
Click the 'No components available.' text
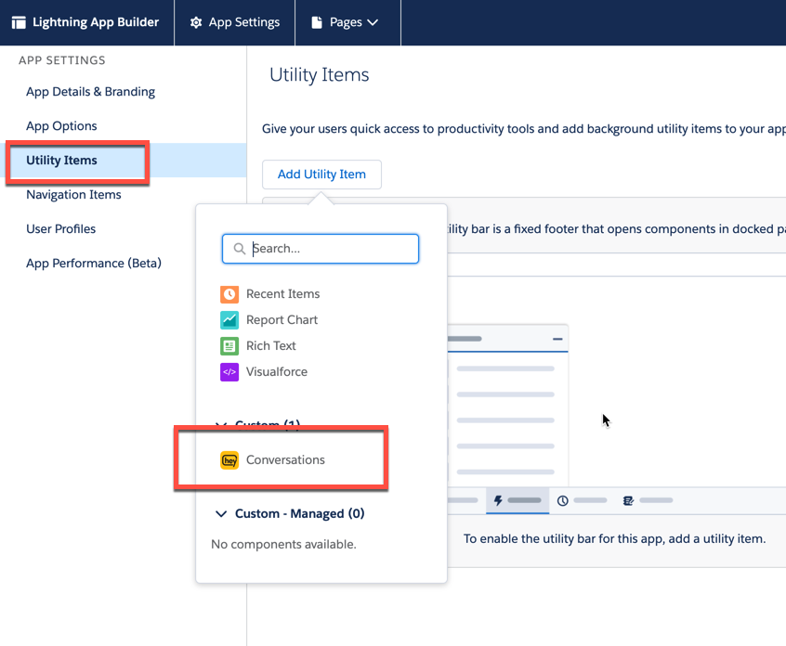[x=283, y=544]
